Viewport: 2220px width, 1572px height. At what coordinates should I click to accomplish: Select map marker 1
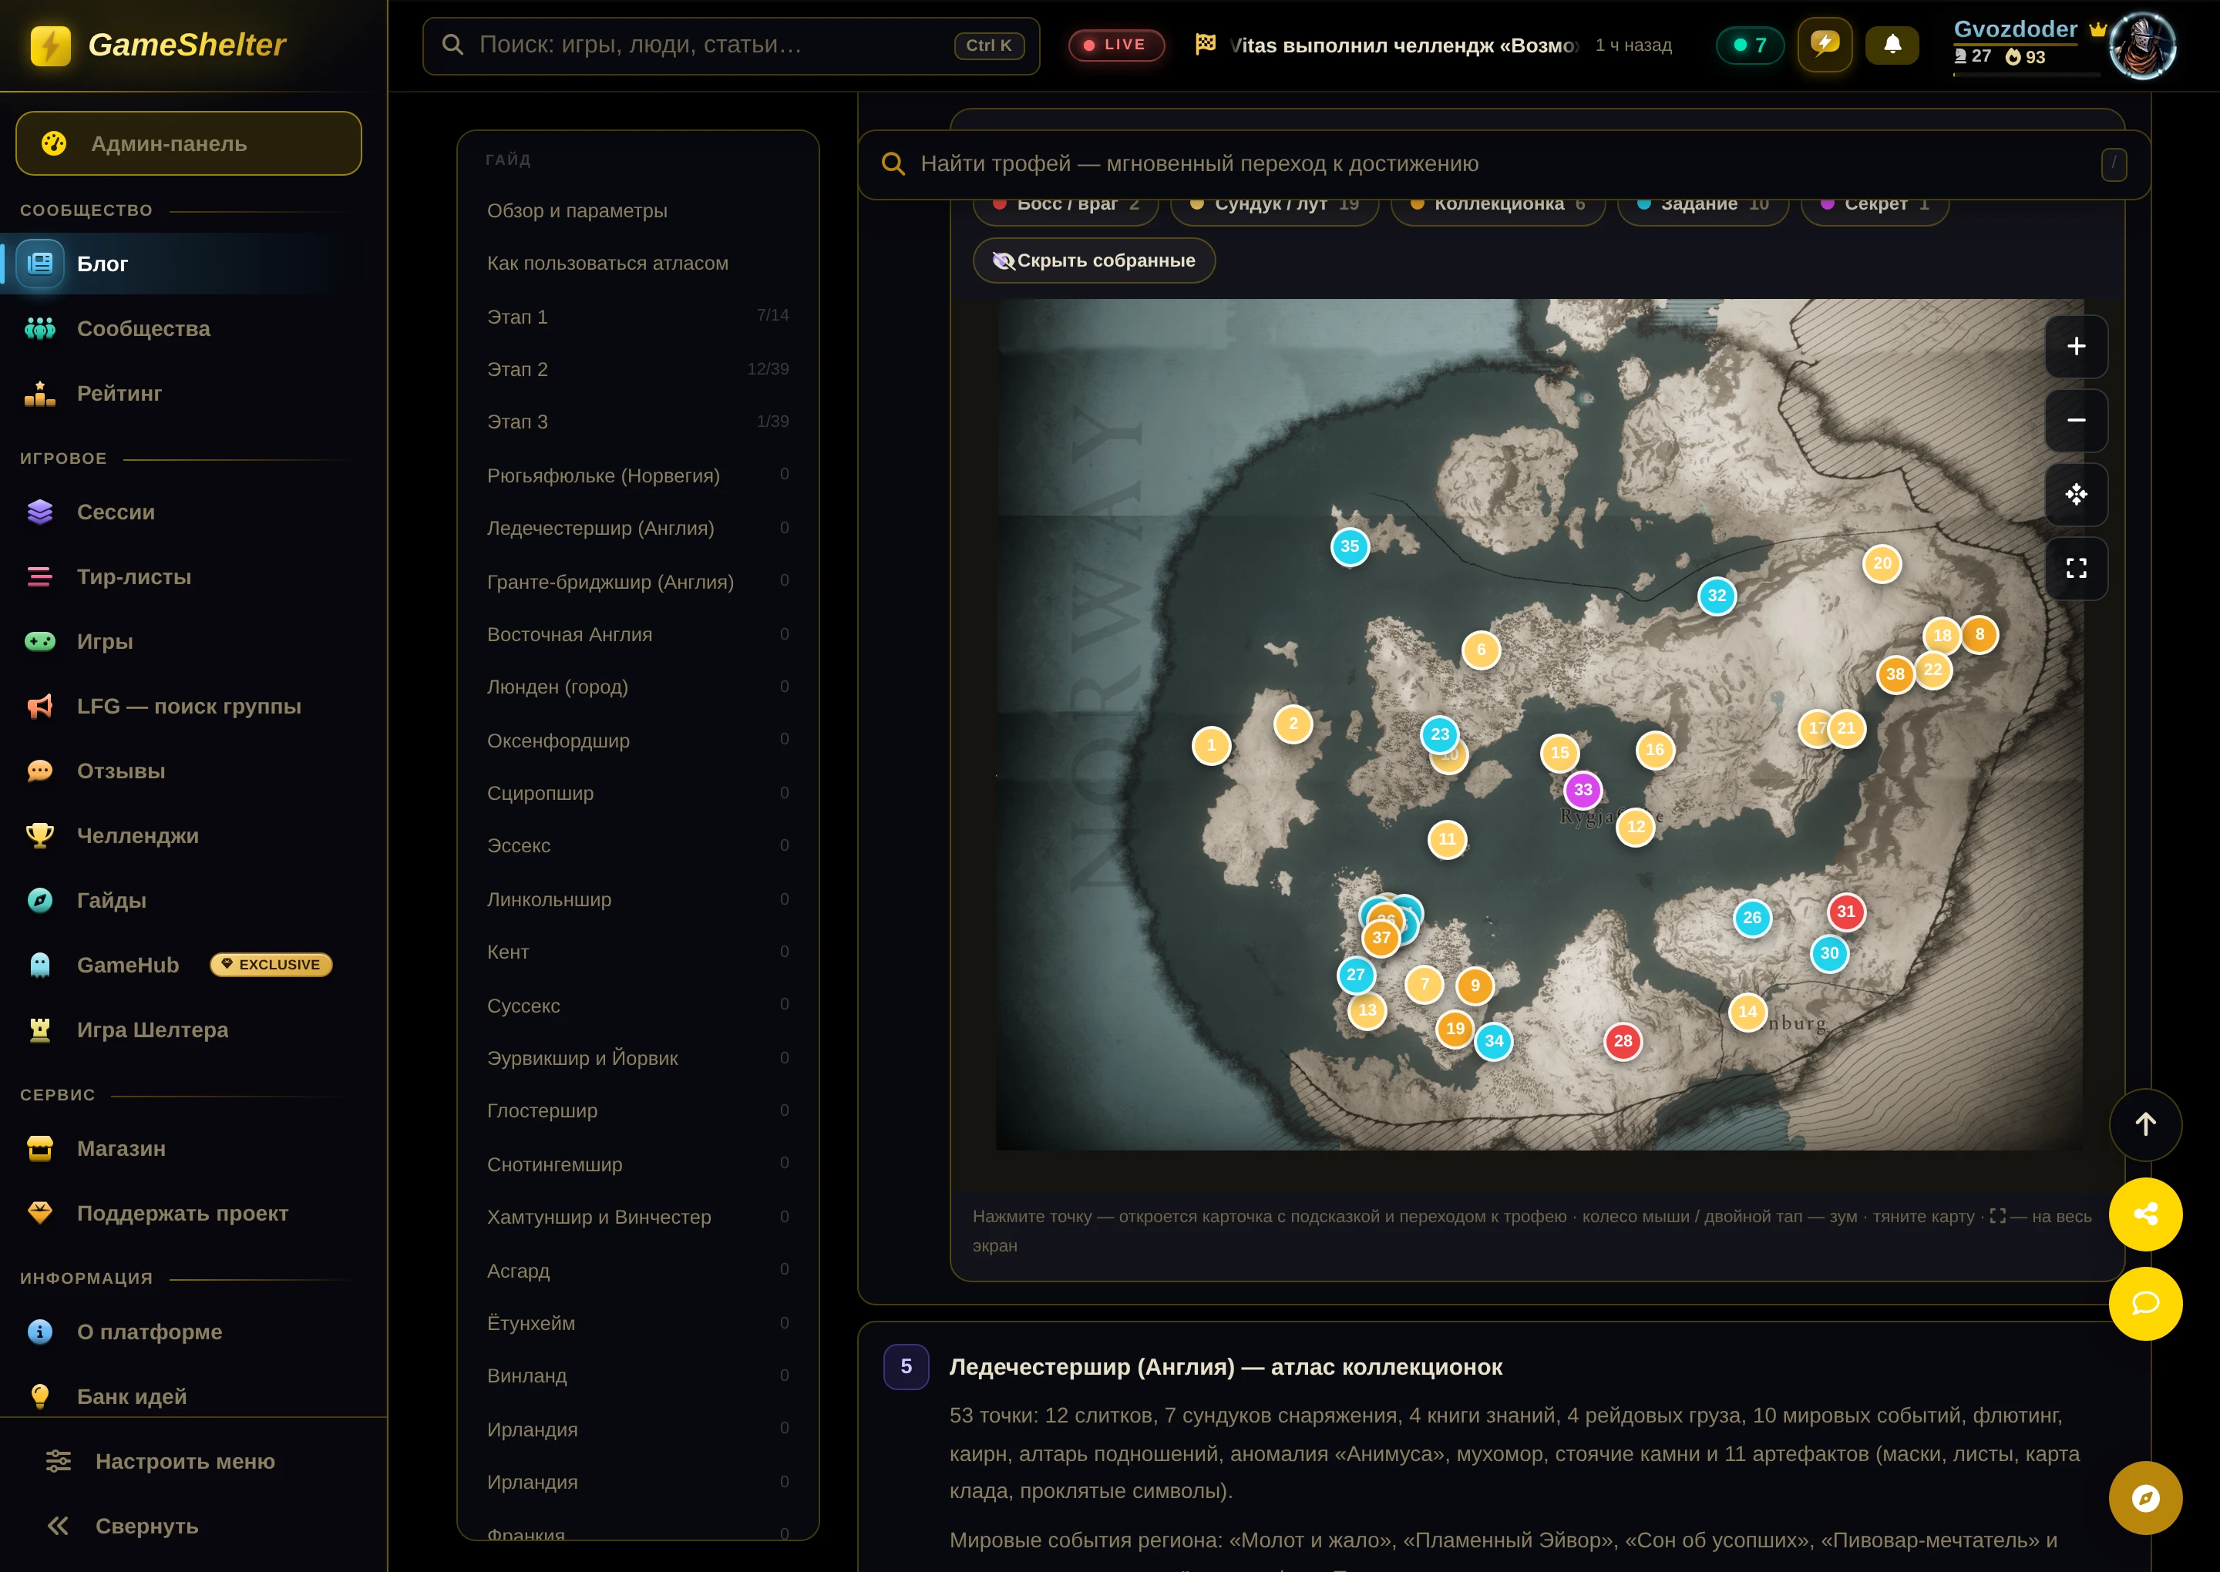[x=1211, y=745]
